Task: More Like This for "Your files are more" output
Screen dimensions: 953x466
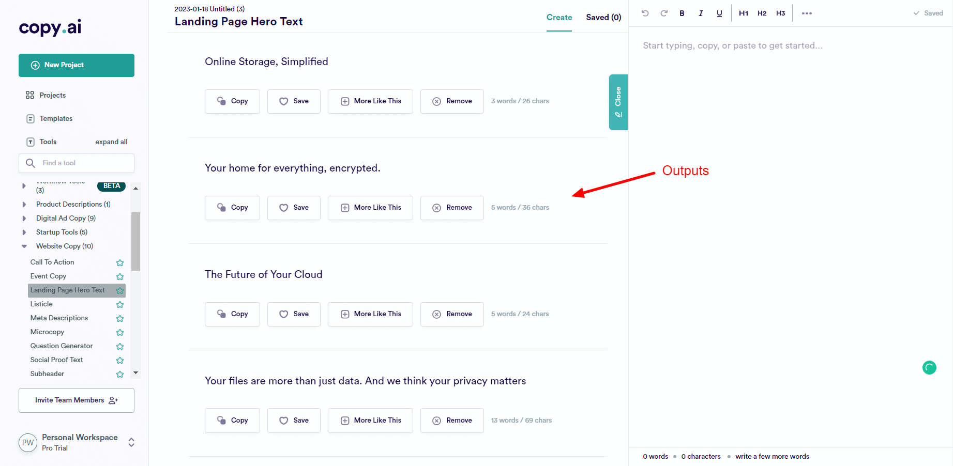Action: 370,421
